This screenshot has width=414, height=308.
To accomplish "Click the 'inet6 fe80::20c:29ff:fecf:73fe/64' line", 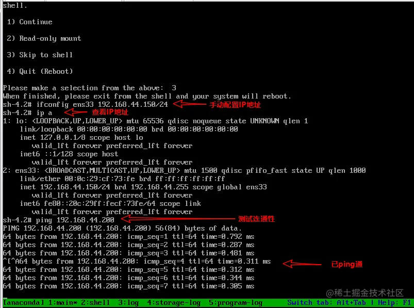I will 110,204.
